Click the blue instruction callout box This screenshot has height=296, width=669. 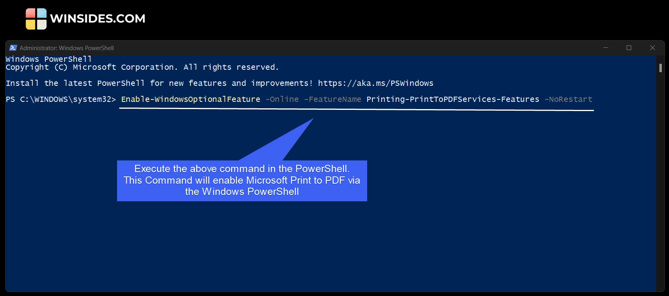(242, 180)
